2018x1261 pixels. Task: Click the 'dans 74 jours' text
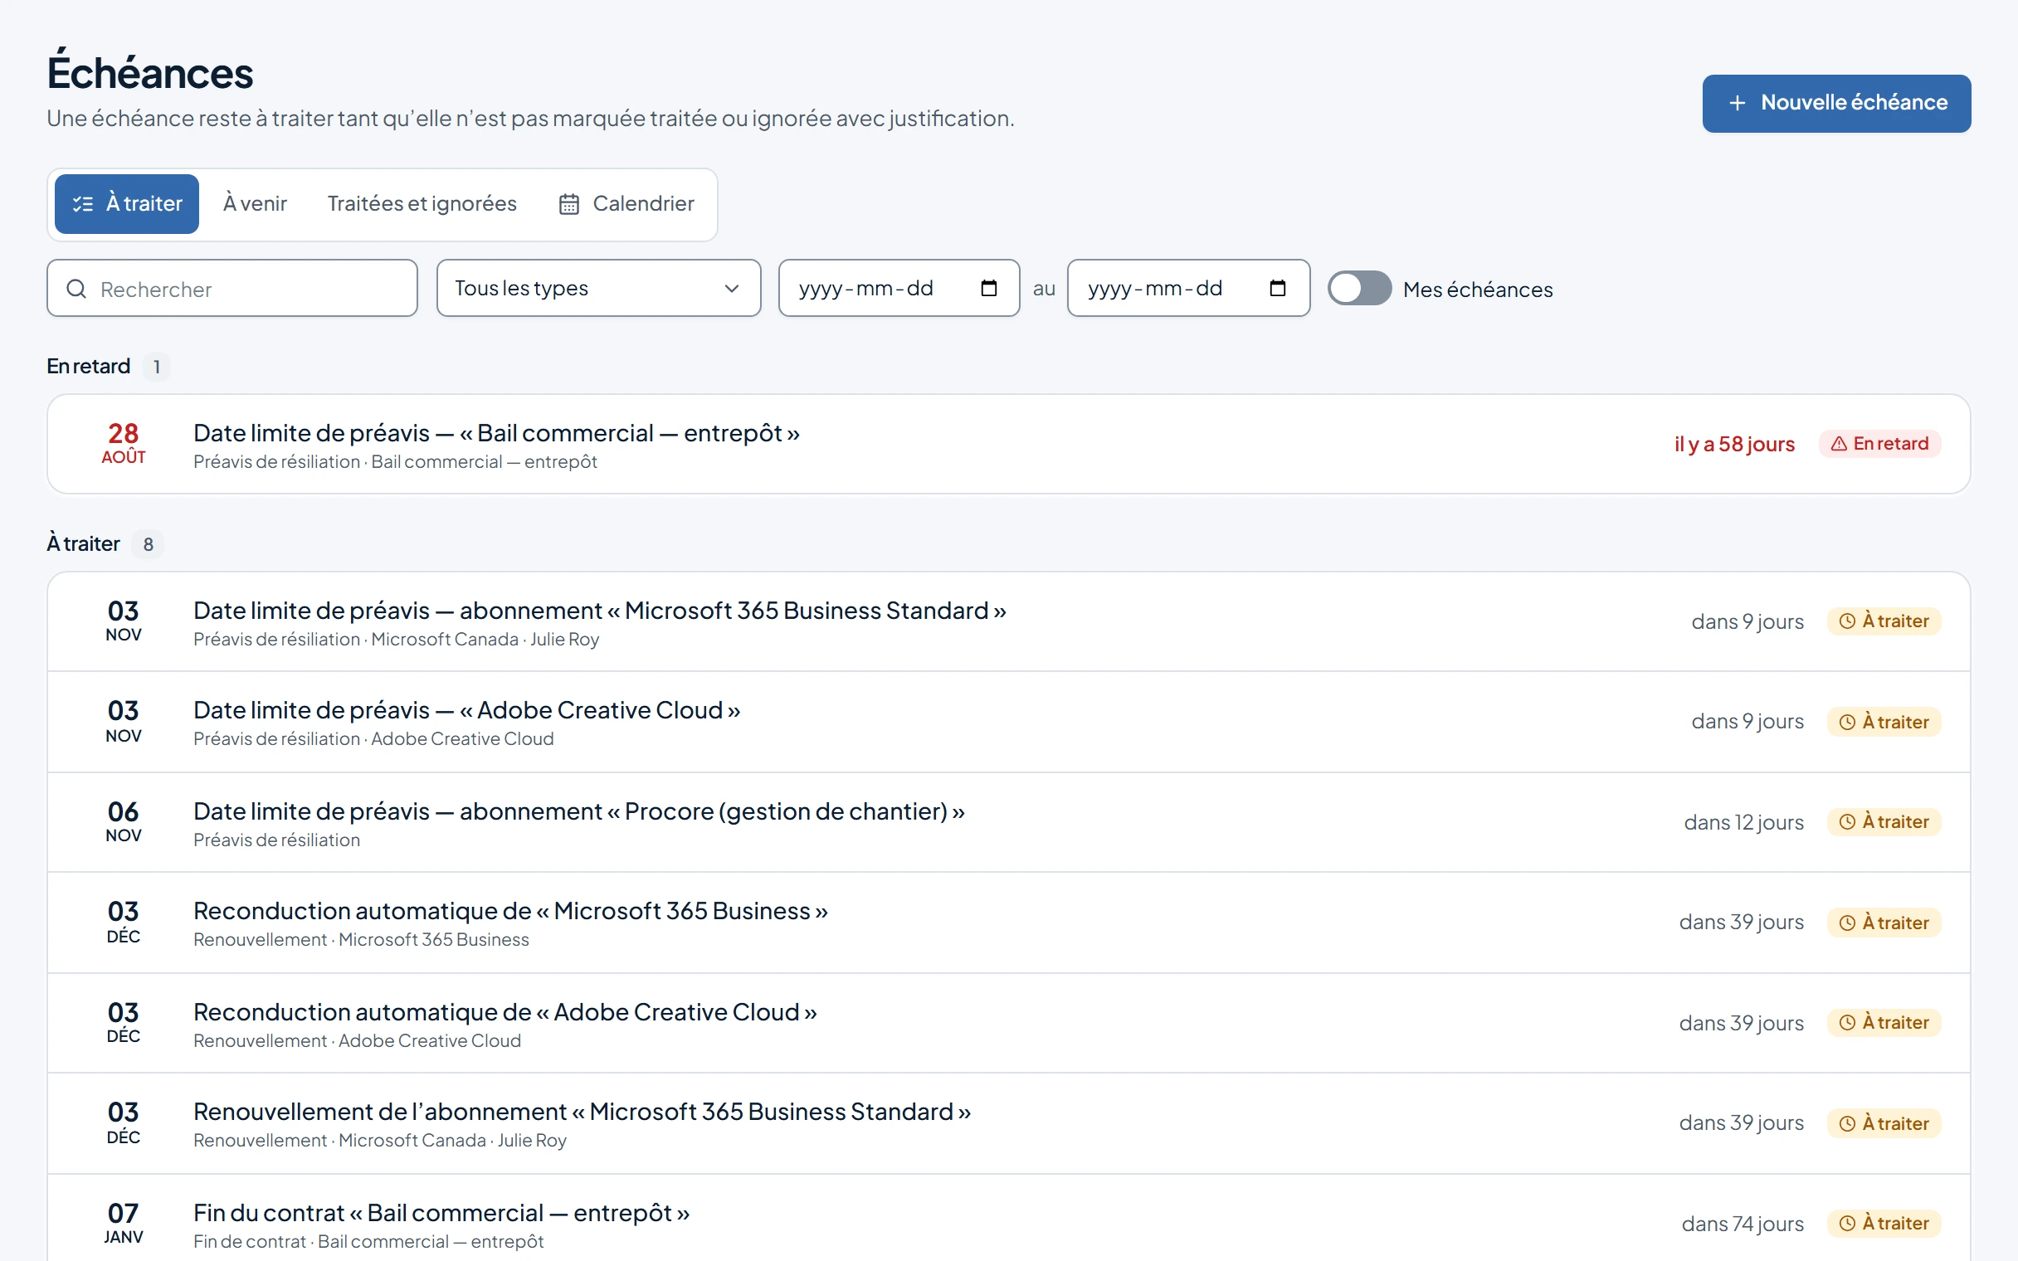coord(1743,1224)
